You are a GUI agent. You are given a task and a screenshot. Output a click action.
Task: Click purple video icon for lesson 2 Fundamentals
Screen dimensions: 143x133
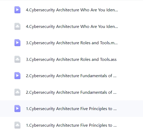tap(17, 76)
